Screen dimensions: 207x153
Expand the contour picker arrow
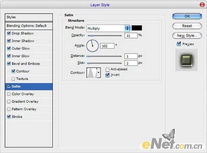tap(99, 72)
